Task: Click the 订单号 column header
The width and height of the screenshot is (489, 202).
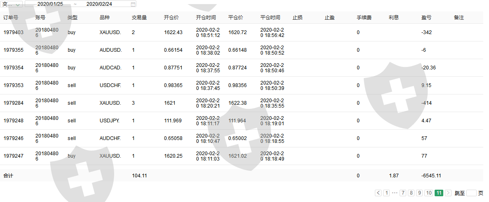Action: point(11,18)
